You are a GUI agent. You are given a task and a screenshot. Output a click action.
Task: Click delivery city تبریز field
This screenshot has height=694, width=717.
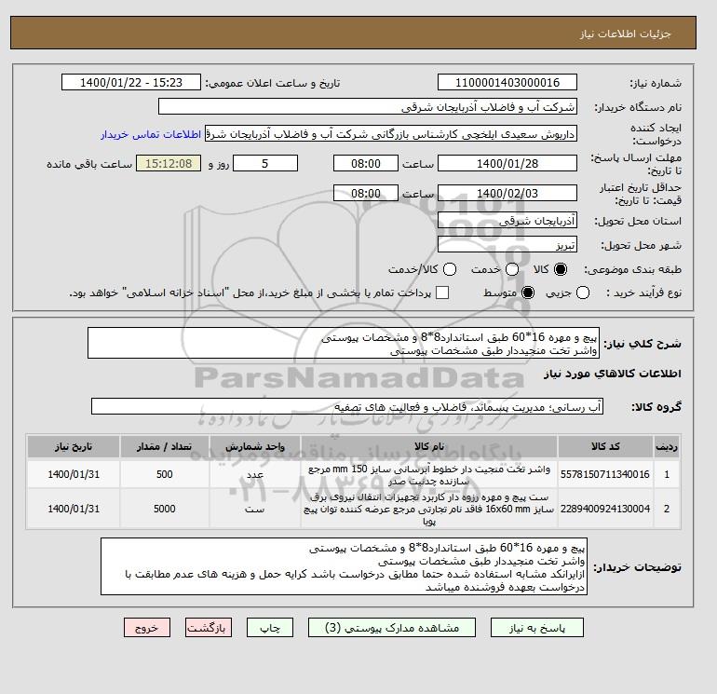507,244
